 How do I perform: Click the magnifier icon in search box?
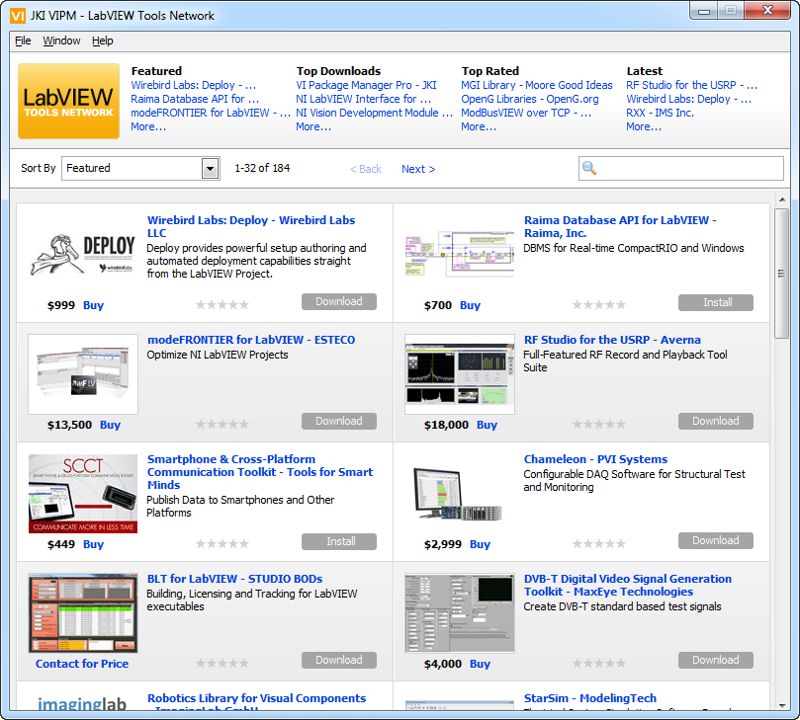click(589, 168)
